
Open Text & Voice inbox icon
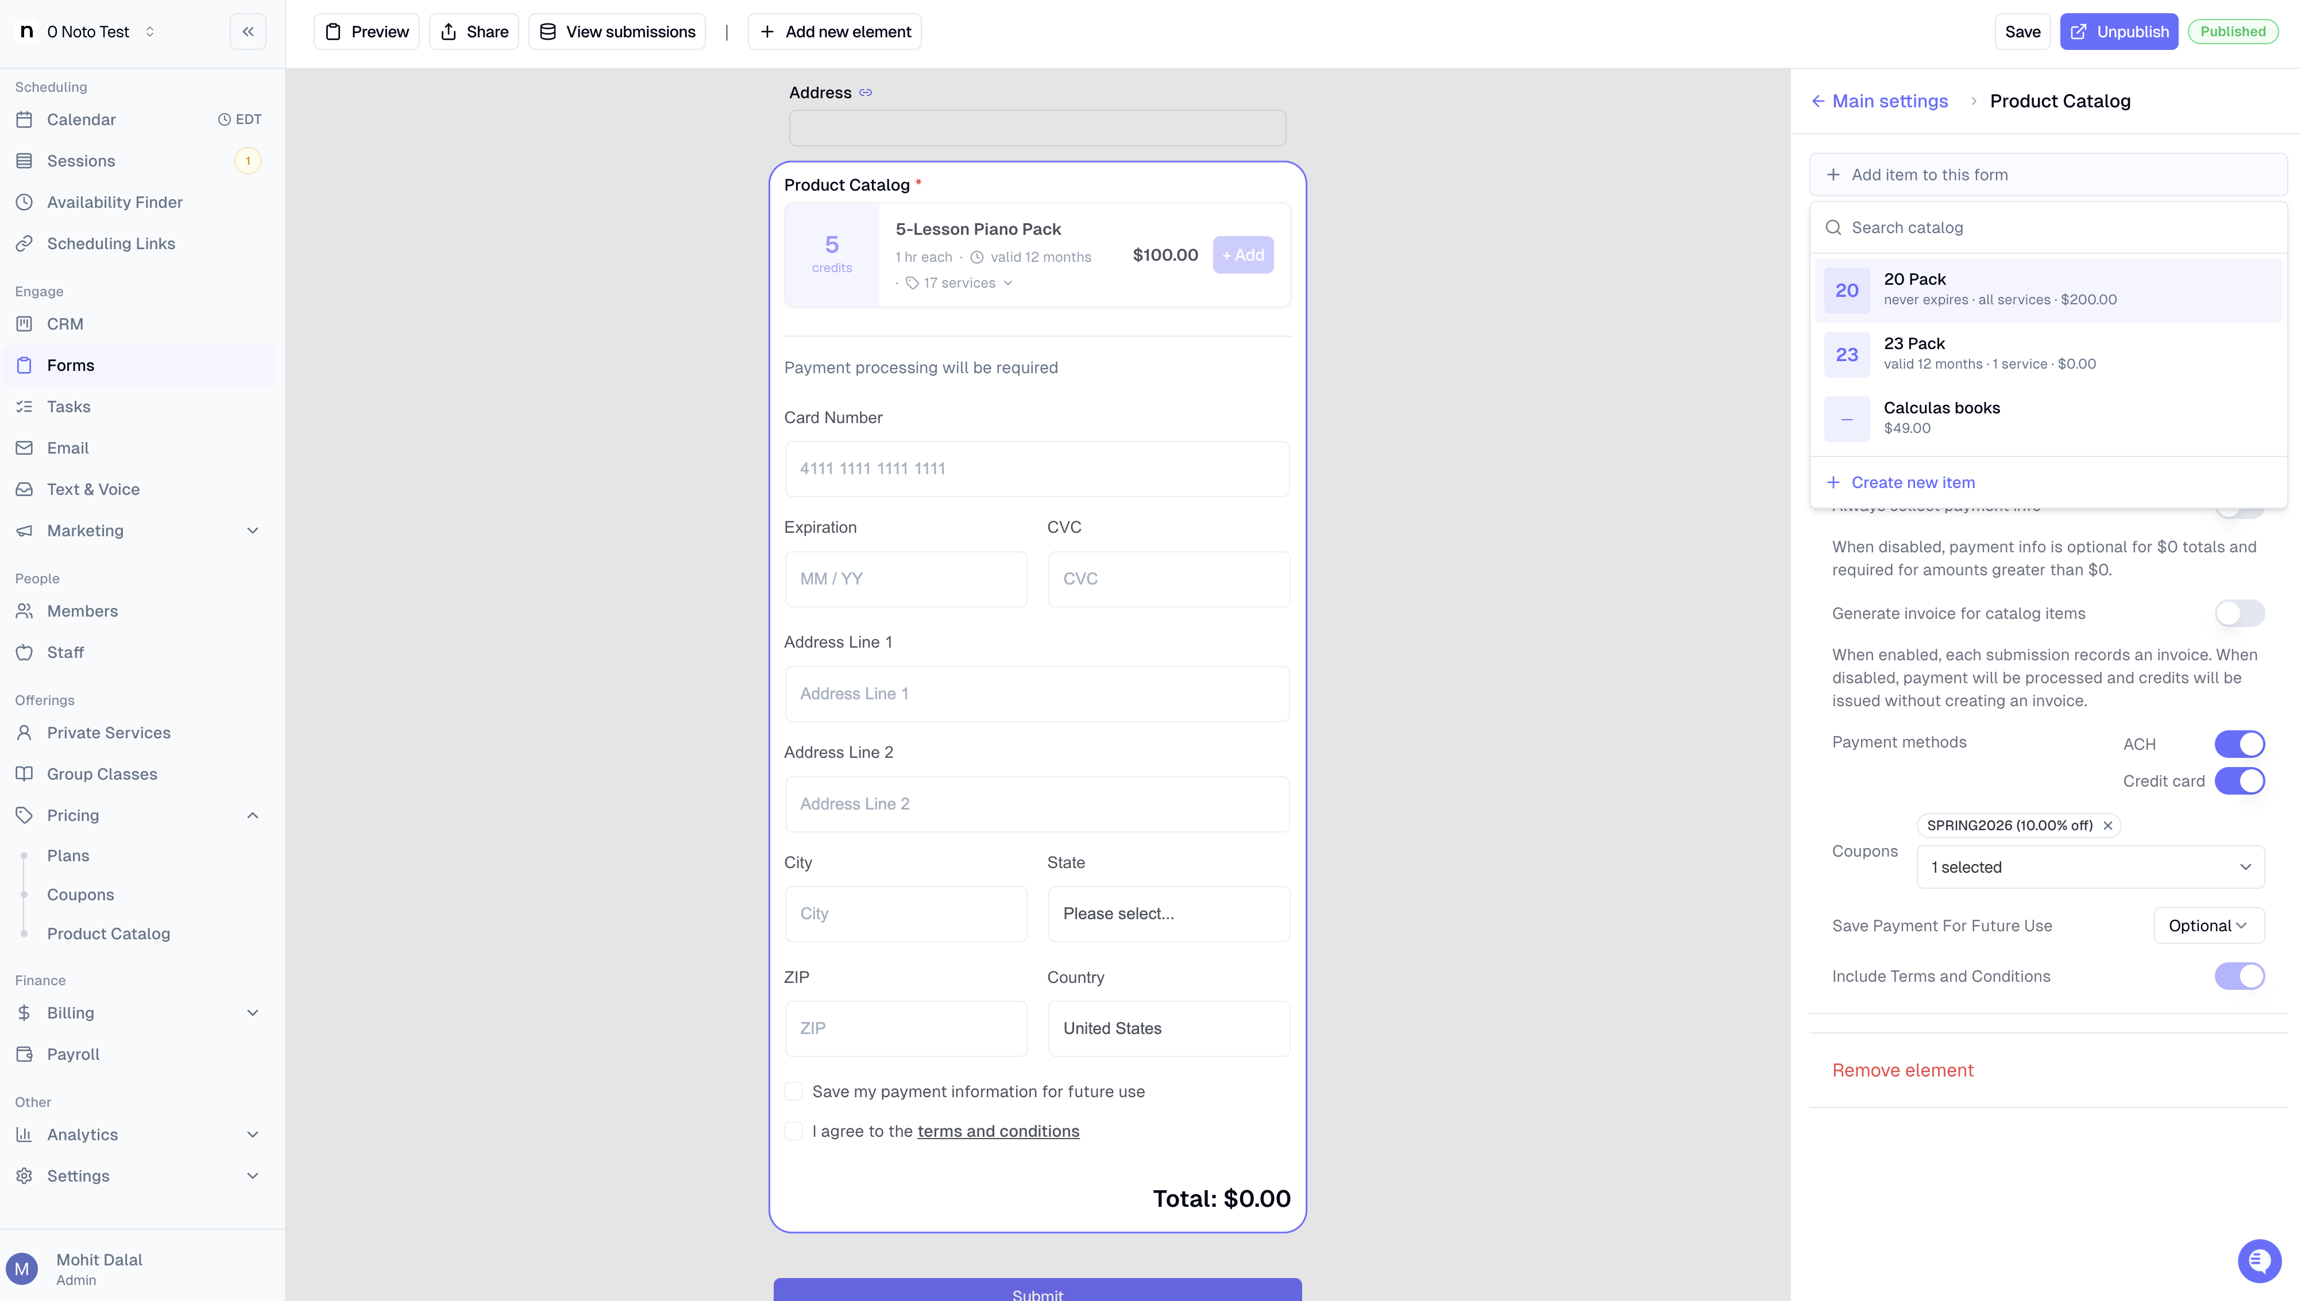pos(24,489)
